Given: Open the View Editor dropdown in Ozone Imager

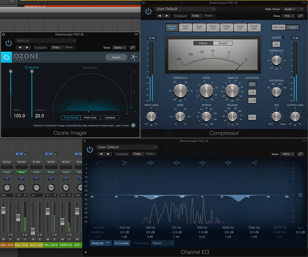Looking at the screenshot, I should coord(120,47).
